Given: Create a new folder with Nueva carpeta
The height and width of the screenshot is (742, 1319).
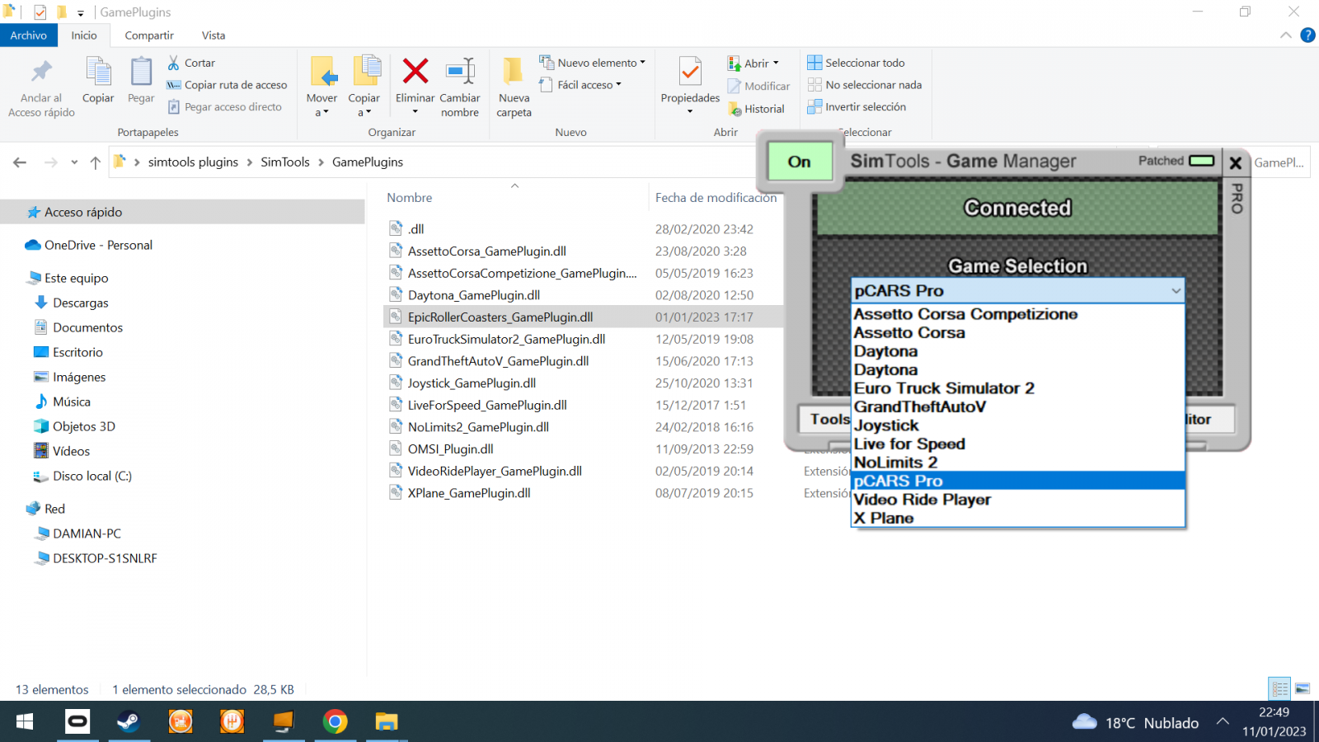Looking at the screenshot, I should (514, 87).
